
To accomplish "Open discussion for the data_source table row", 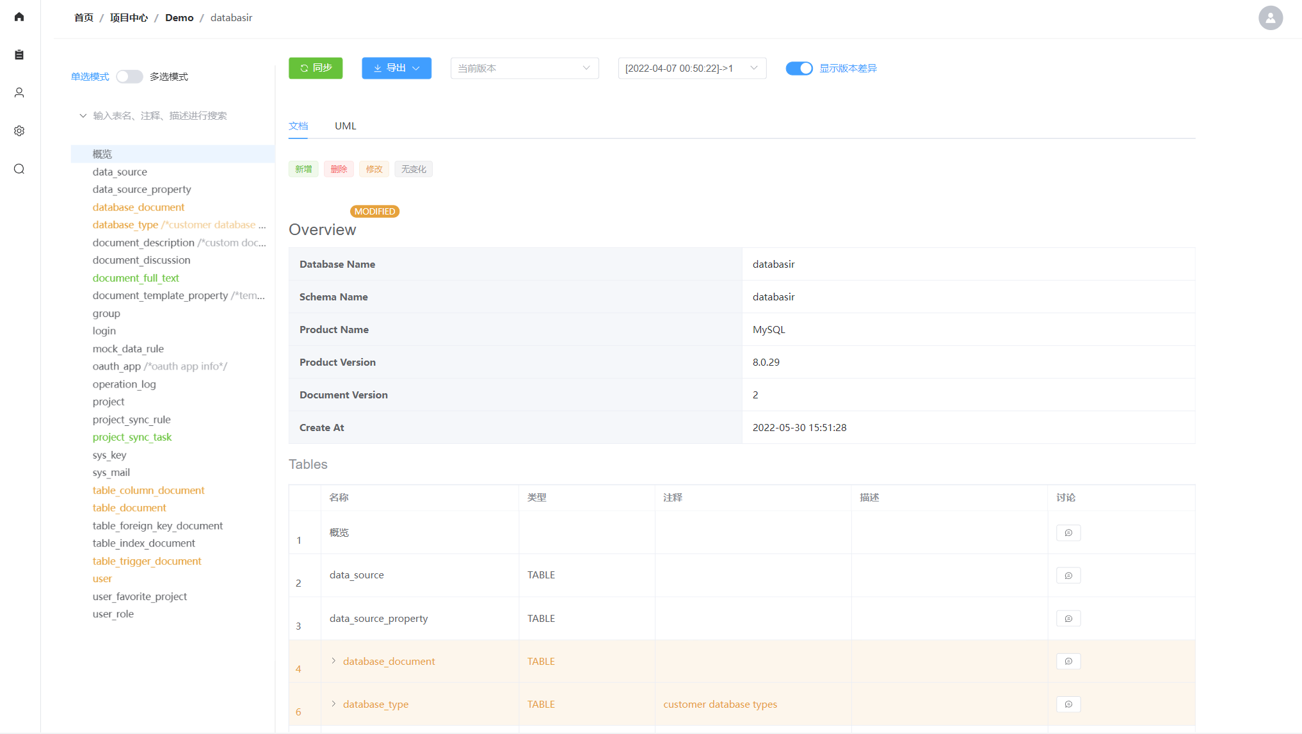I will (1068, 575).
